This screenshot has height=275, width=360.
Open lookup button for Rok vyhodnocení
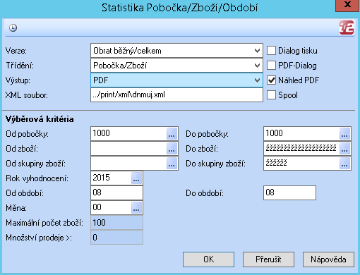(136, 178)
